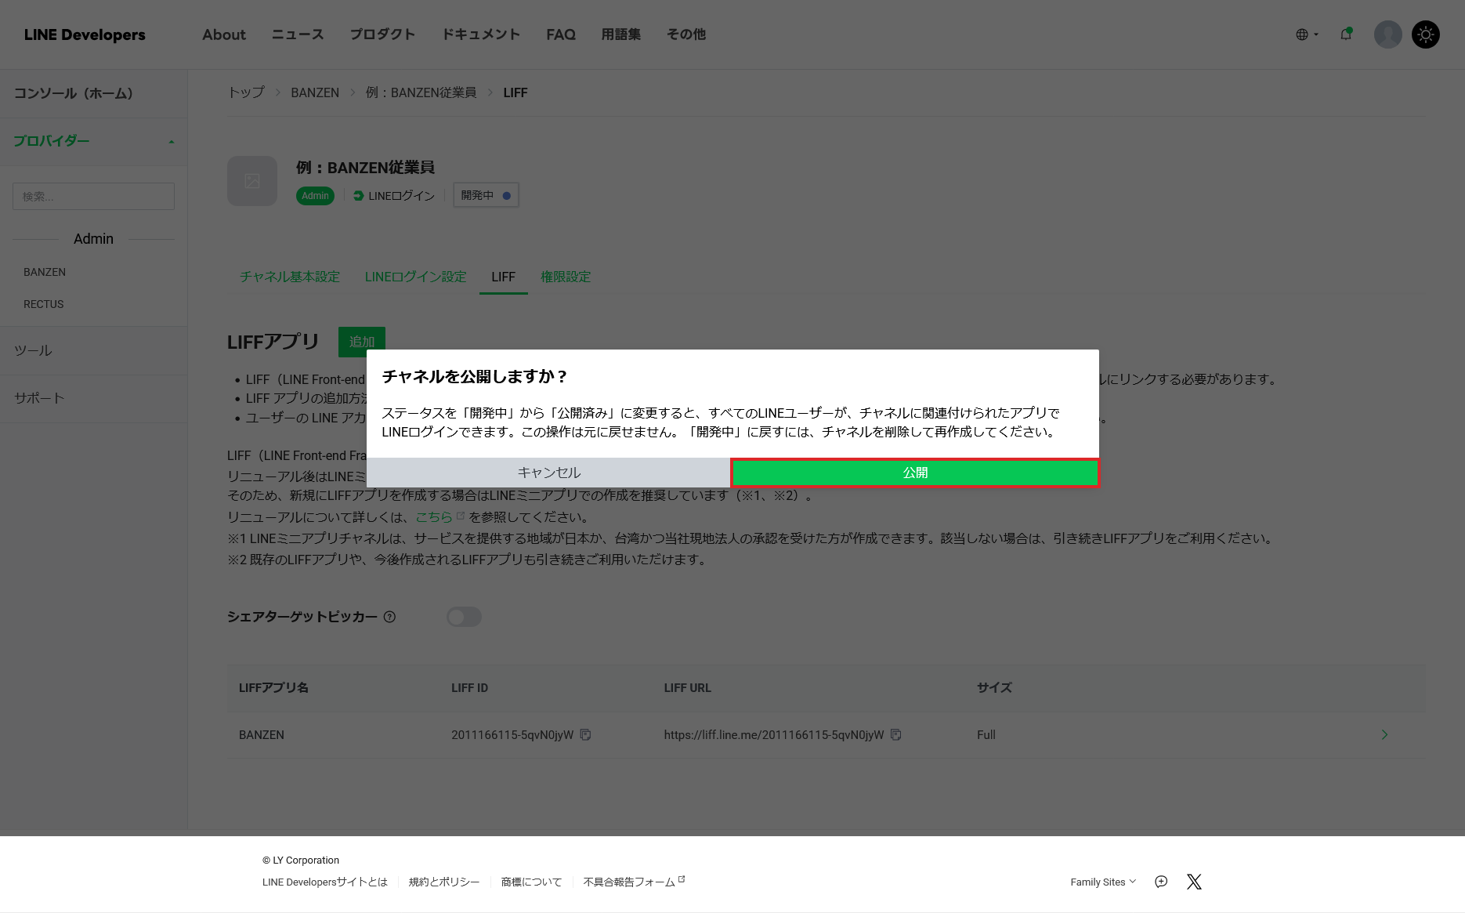
Task: Open the X (Twitter) footer icon
Action: (x=1194, y=882)
